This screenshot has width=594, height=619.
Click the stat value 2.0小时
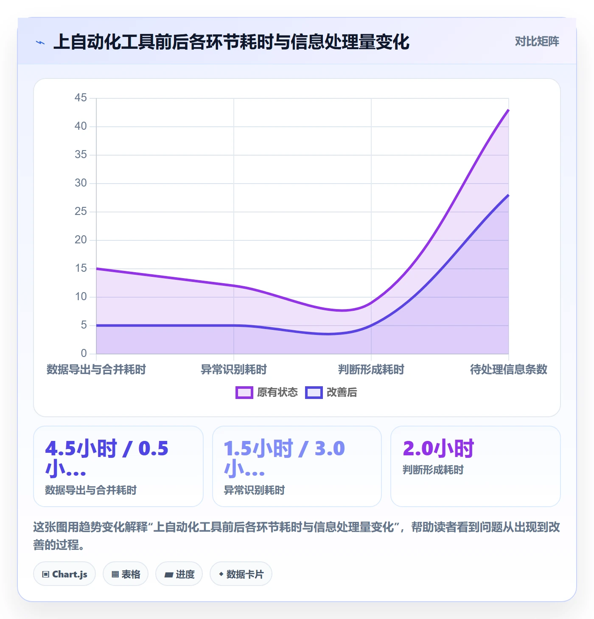pos(438,449)
